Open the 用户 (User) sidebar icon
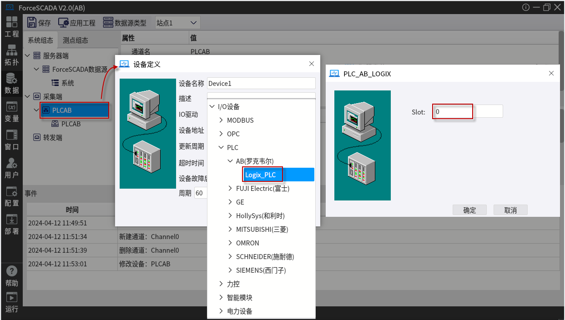The image size is (565, 320). 11,168
